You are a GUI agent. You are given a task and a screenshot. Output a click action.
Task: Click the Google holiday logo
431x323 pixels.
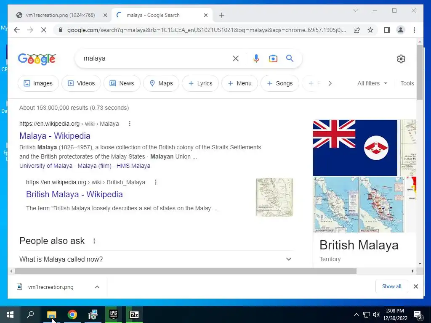(x=37, y=59)
